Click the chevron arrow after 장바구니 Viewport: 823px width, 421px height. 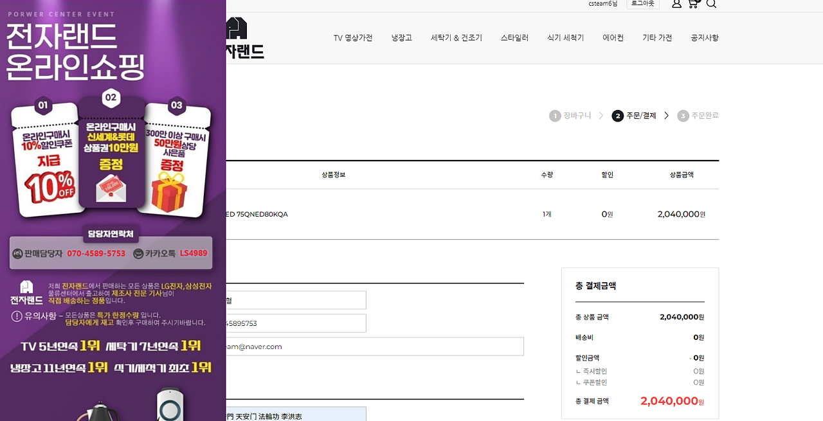(x=601, y=116)
